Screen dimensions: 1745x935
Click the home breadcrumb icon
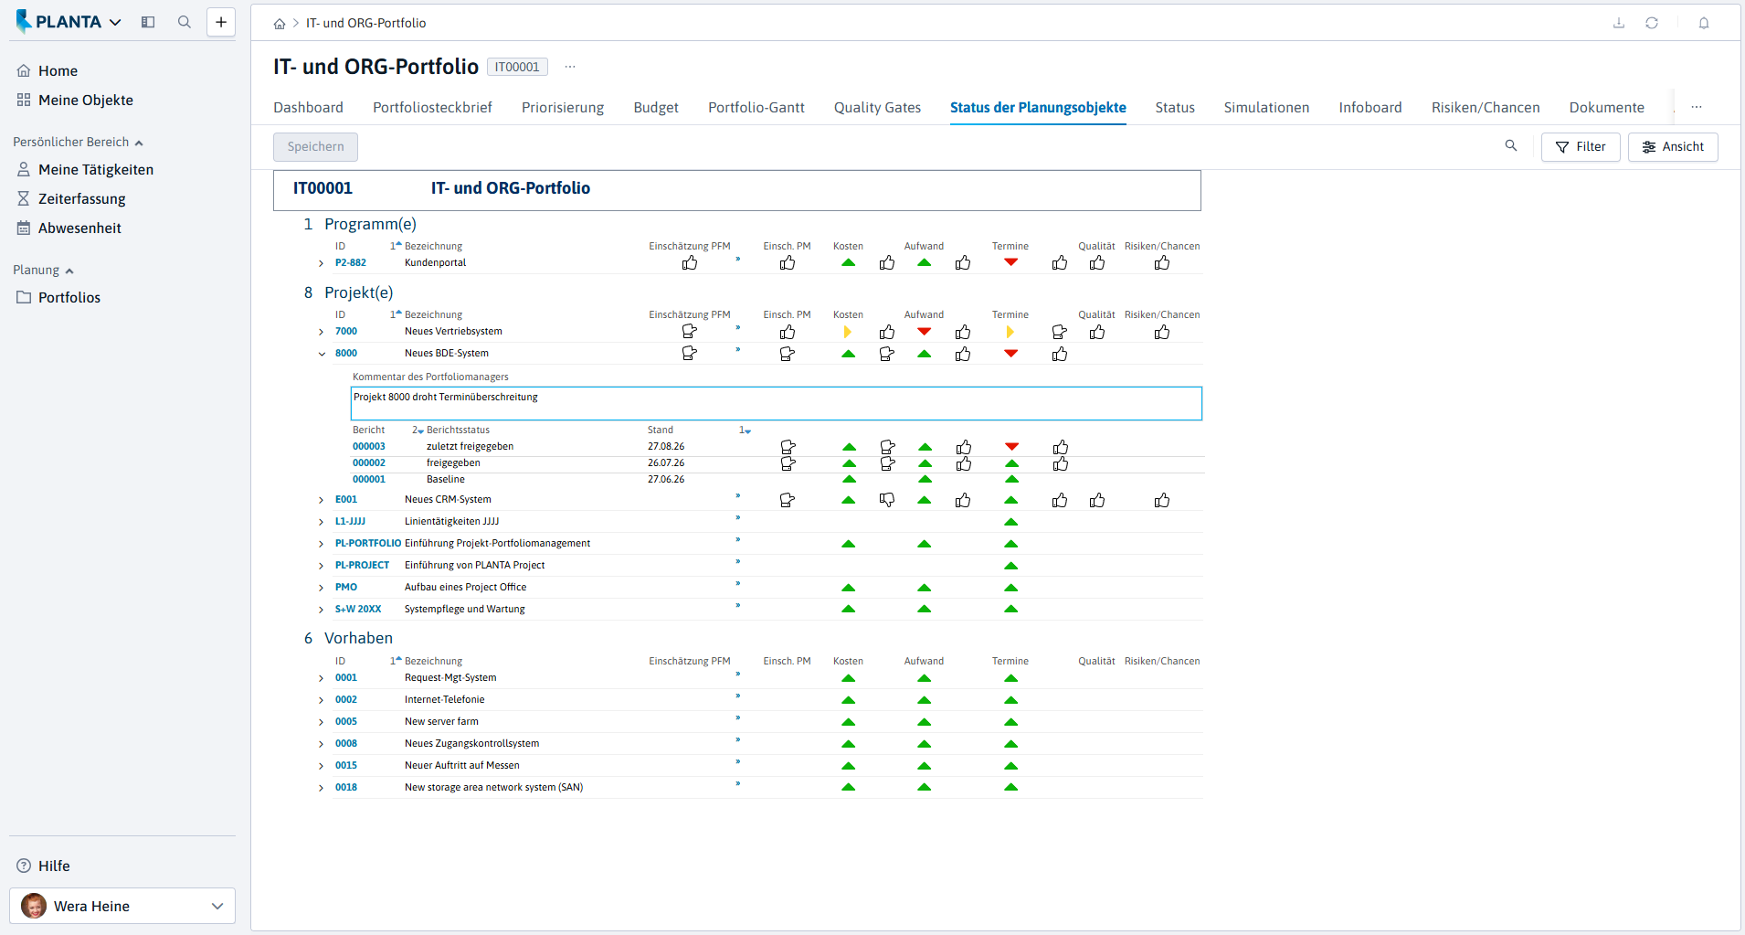click(x=280, y=24)
